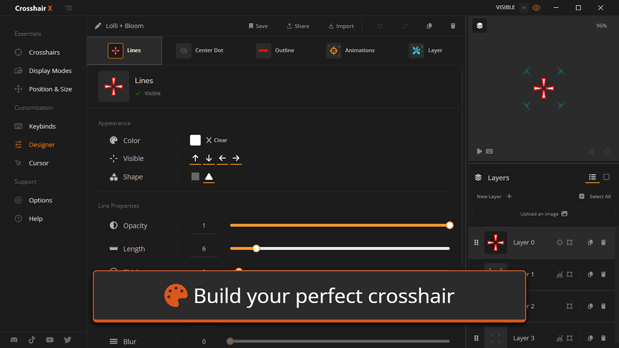Viewport: 619px width, 348px height.
Task: Click the duplicate icon on Layer 0
Action: tap(590, 242)
